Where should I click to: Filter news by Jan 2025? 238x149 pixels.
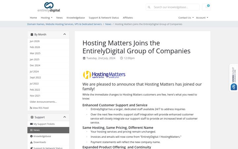(48, 60)
